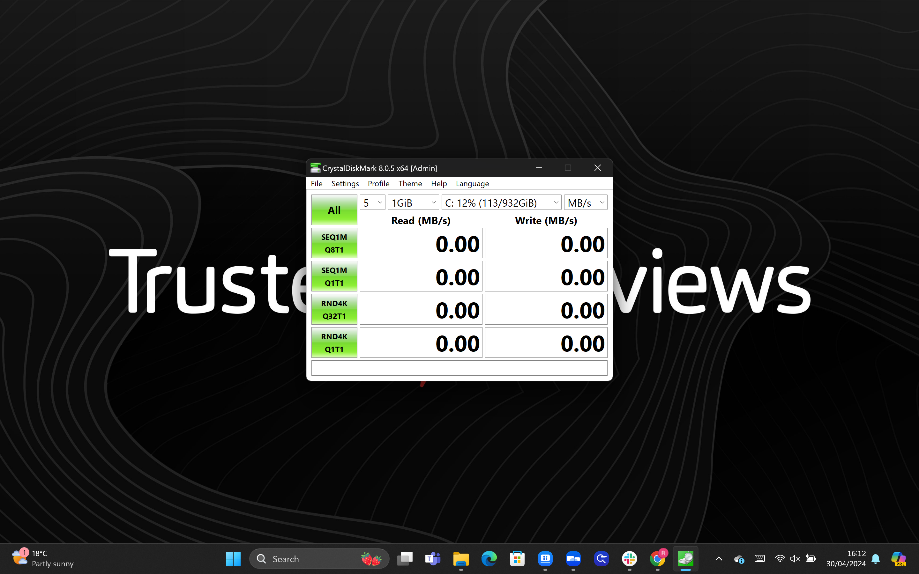Open Microsoft Store from the taskbar

coord(517,559)
